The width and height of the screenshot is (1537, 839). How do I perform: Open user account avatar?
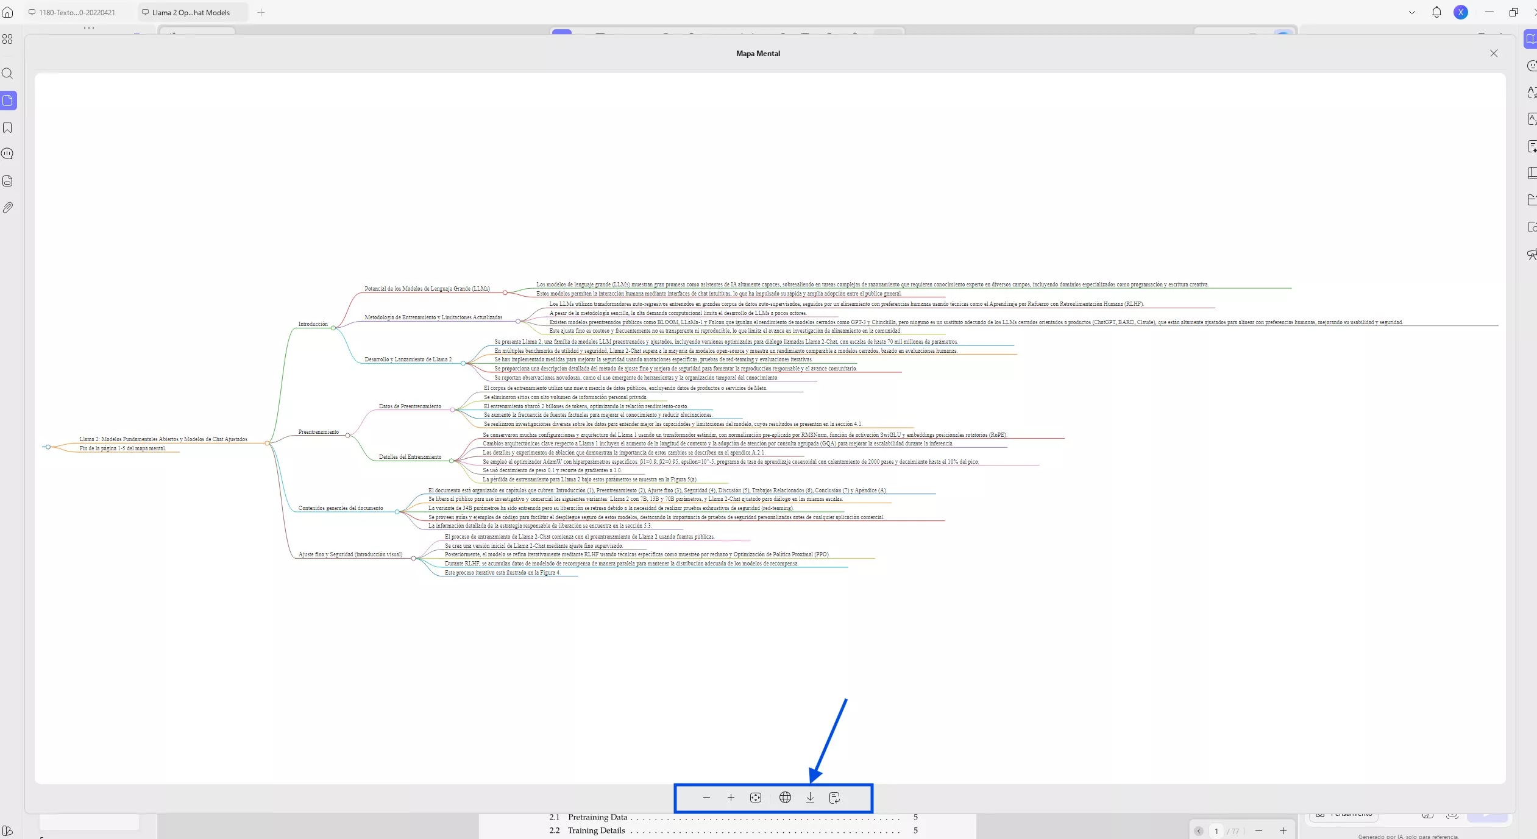1461,12
